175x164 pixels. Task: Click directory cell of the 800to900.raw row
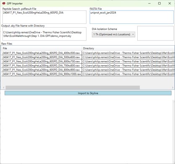coord(128,70)
